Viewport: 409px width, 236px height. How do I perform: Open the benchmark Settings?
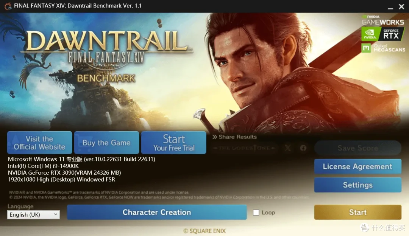pos(357,185)
